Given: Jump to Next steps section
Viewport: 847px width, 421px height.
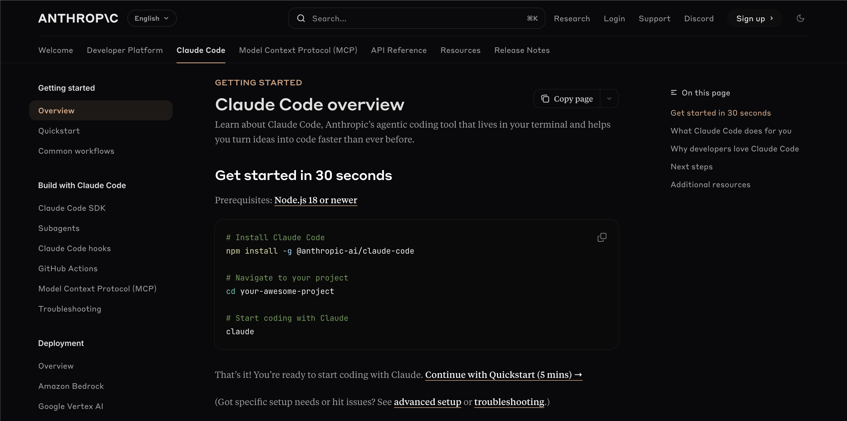Looking at the screenshot, I should 691,167.
